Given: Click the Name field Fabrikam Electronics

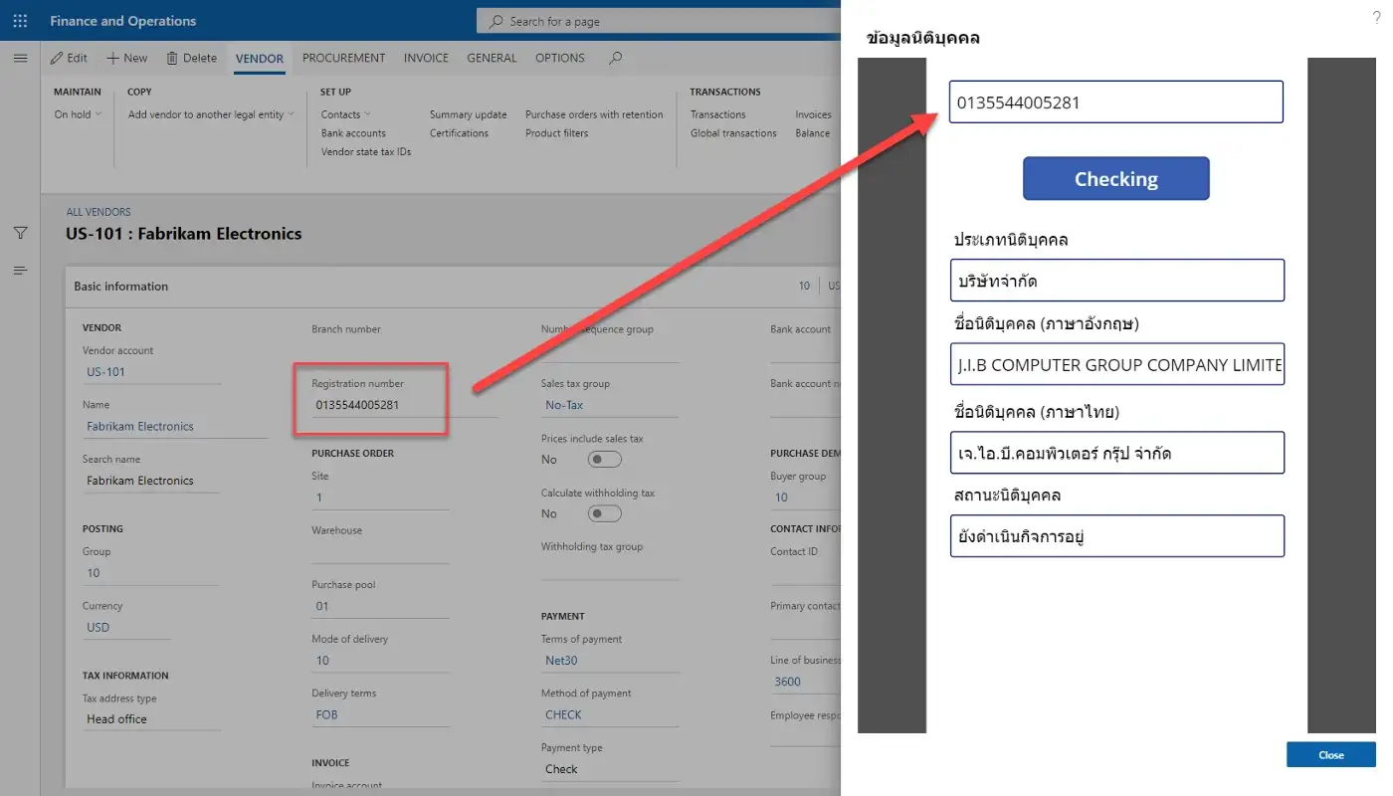Looking at the screenshot, I should pyautogui.click(x=175, y=426).
